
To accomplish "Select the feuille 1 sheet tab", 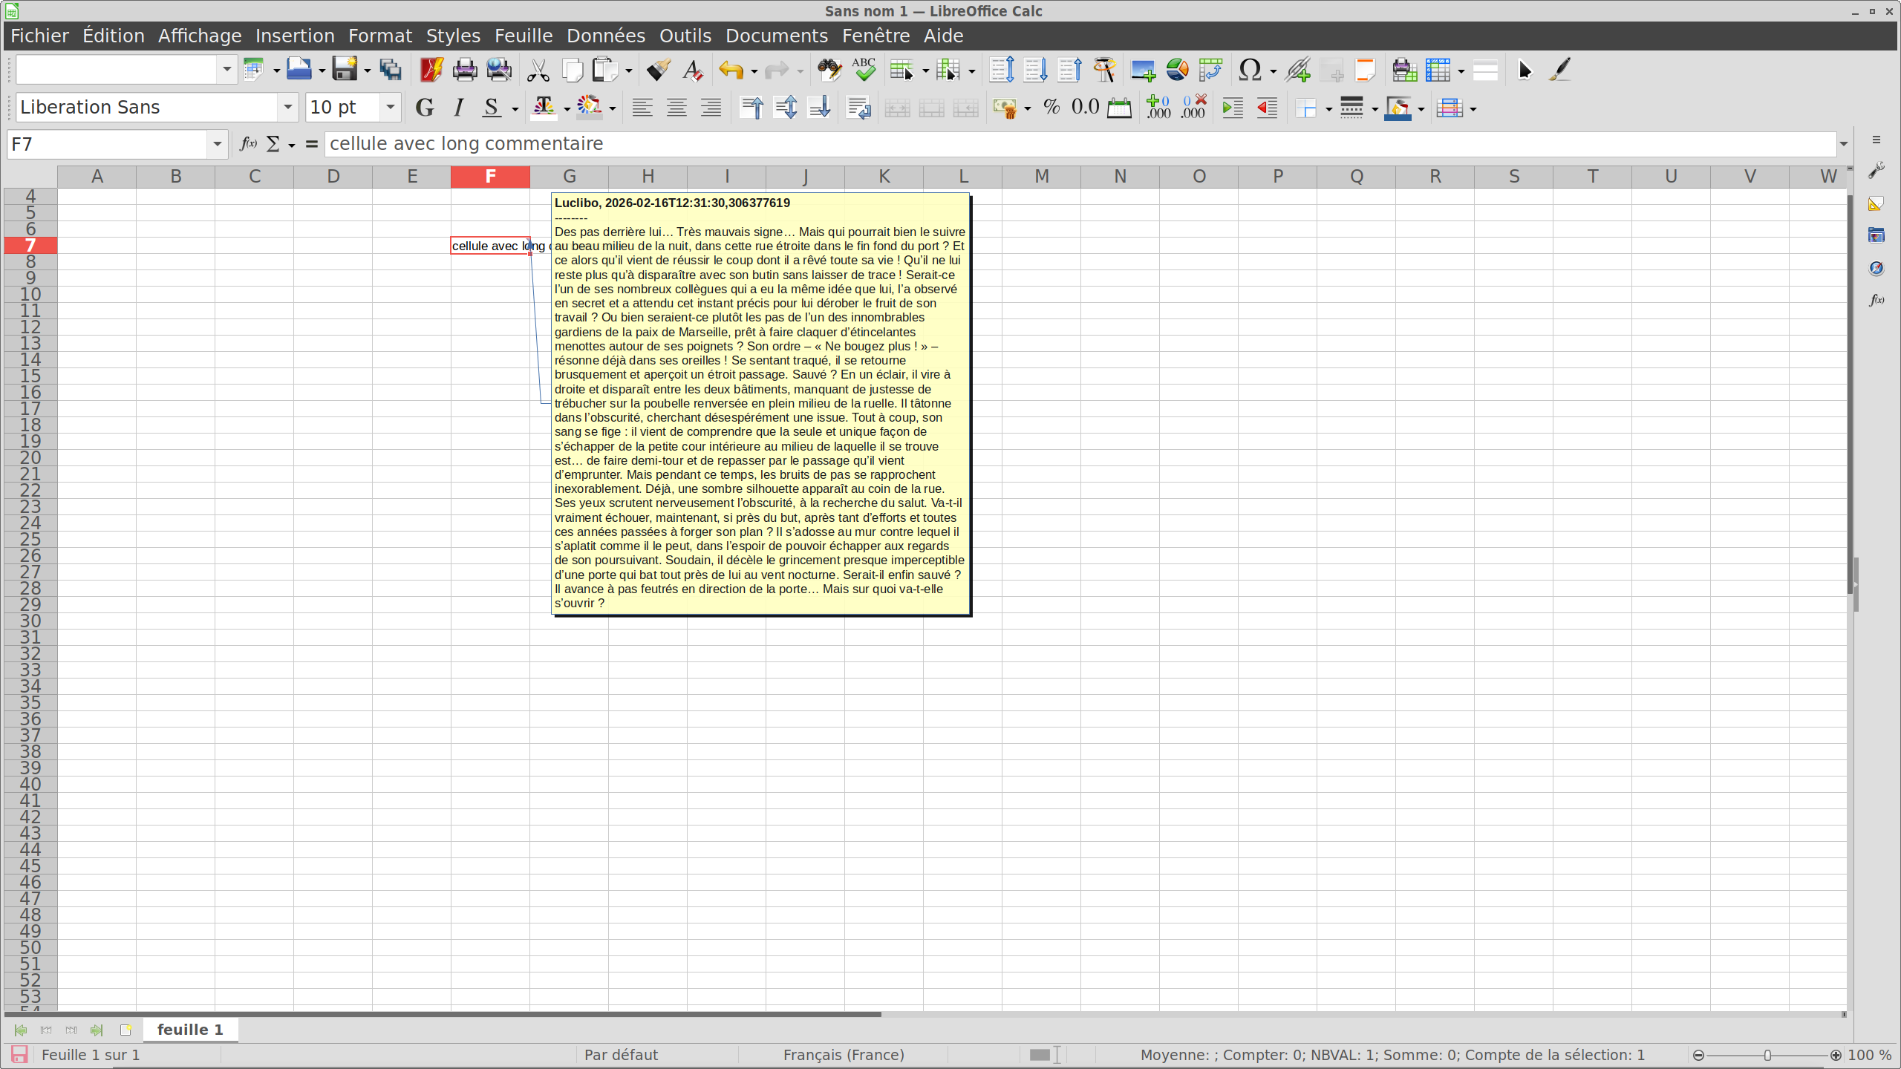I will (190, 1030).
